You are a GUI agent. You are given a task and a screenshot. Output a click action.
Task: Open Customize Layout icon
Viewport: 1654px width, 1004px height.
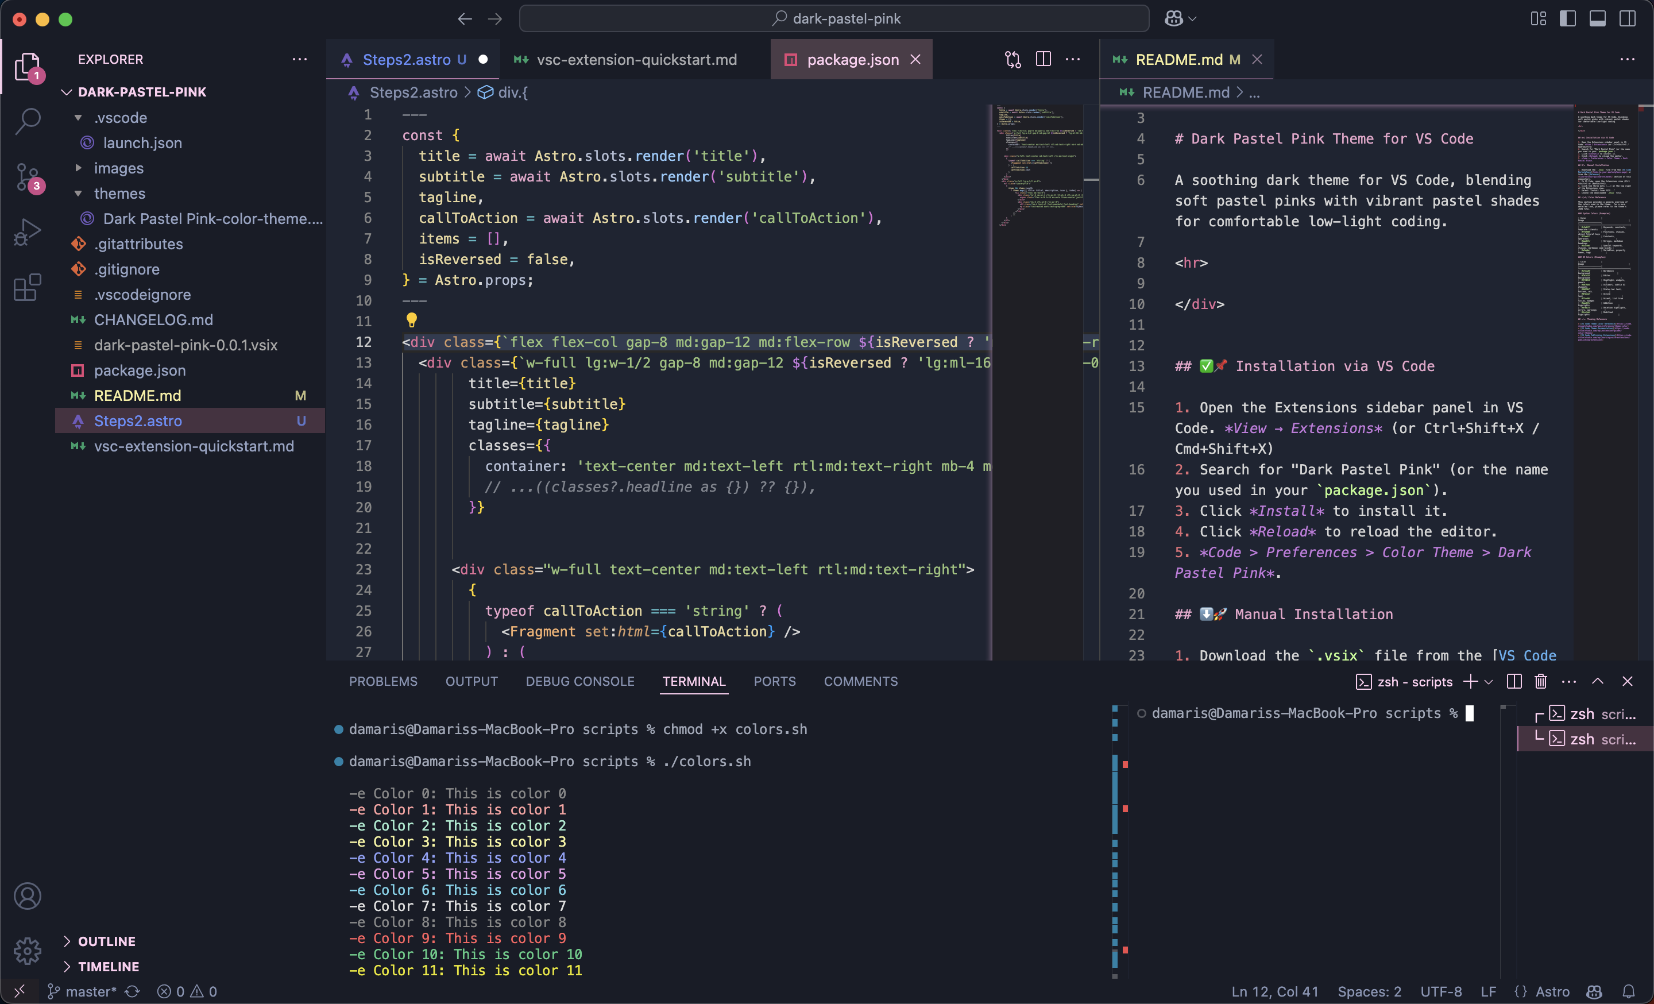pos(1538,19)
